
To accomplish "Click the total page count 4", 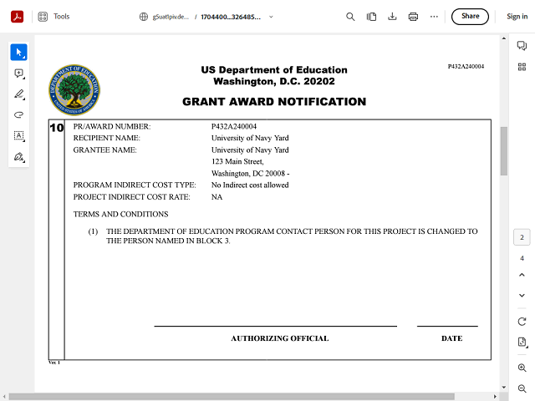I will click(522, 258).
